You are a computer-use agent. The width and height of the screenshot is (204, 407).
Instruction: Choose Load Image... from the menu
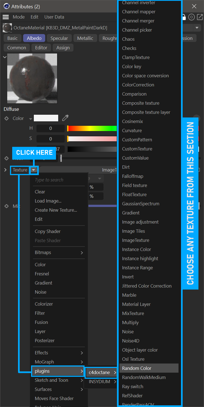(x=48, y=201)
